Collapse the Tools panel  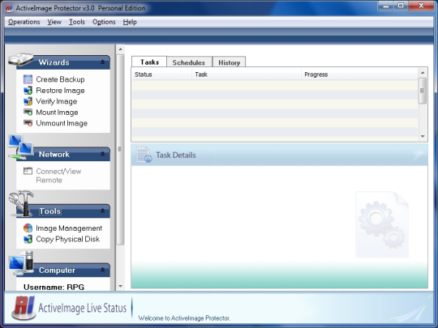click(x=102, y=211)
